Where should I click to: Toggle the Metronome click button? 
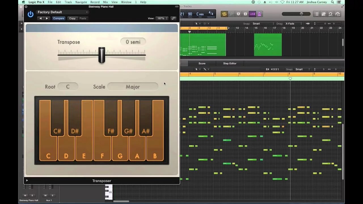[259, 14]
